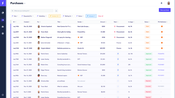Image resolution: width=175 pixels, height=98 pixels.
Task: Click the Clear all filters link
Action: 101,16
